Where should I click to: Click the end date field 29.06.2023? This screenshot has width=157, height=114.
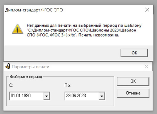[85, 96]
